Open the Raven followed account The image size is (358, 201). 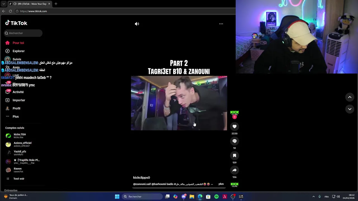(23, 170)
